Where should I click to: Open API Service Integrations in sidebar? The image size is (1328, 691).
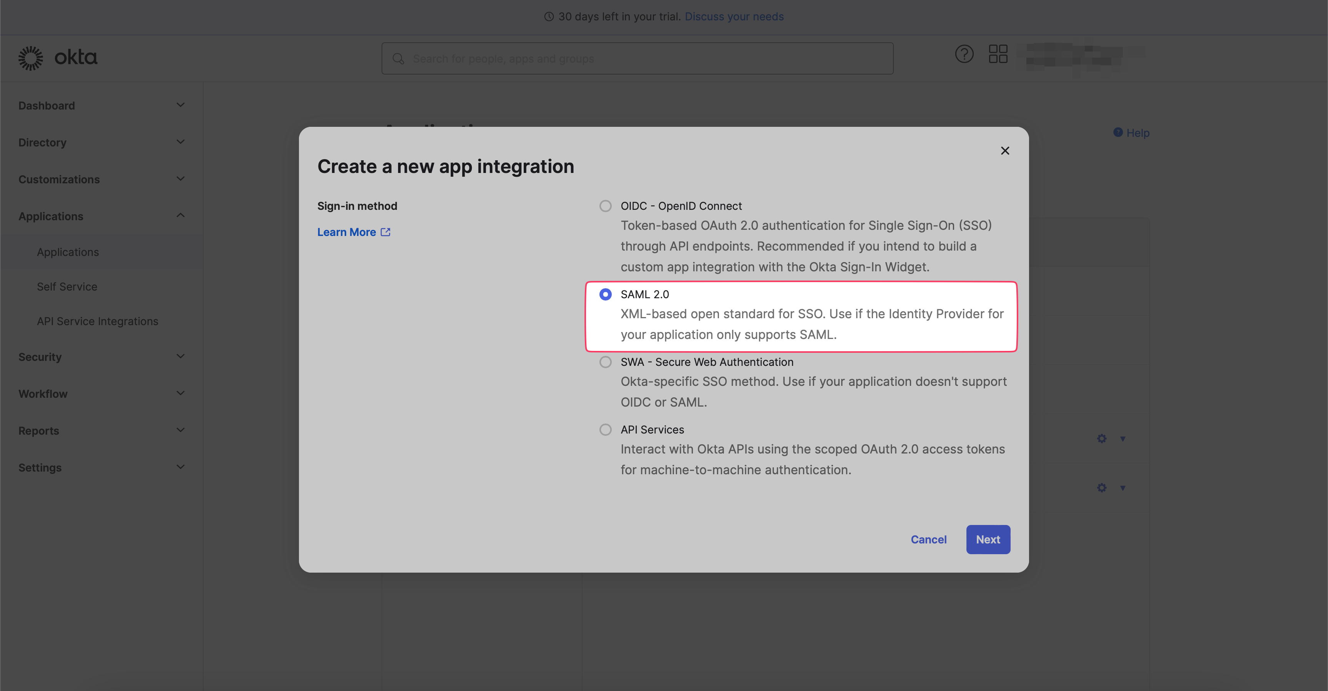coord(98,321)
